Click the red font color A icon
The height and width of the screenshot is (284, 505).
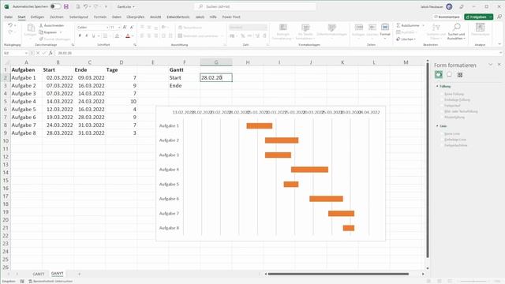[x=128, y=35]
